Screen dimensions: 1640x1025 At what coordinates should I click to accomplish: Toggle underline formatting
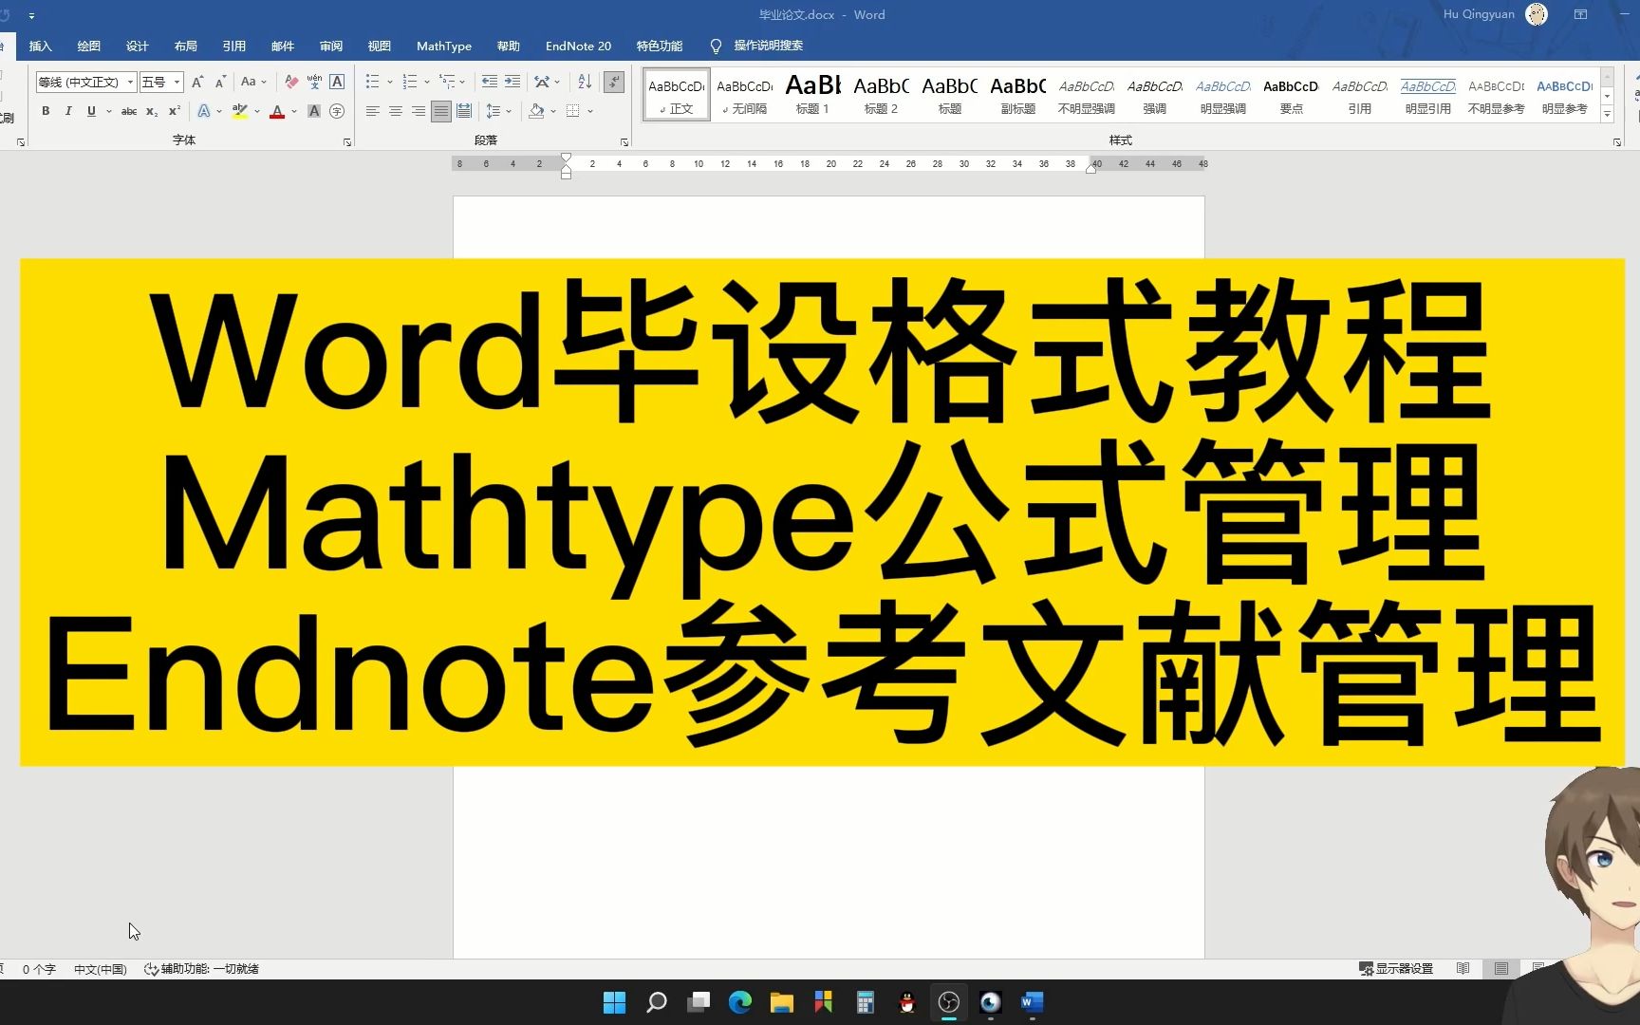pos(91,111)
